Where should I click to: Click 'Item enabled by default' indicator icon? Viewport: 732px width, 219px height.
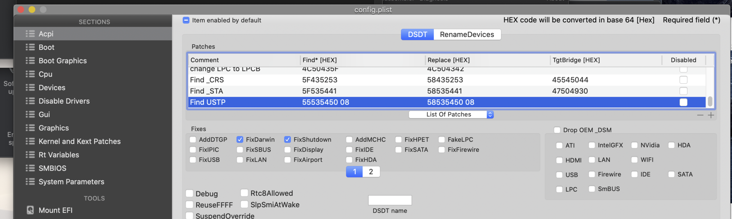click(186, 20)
